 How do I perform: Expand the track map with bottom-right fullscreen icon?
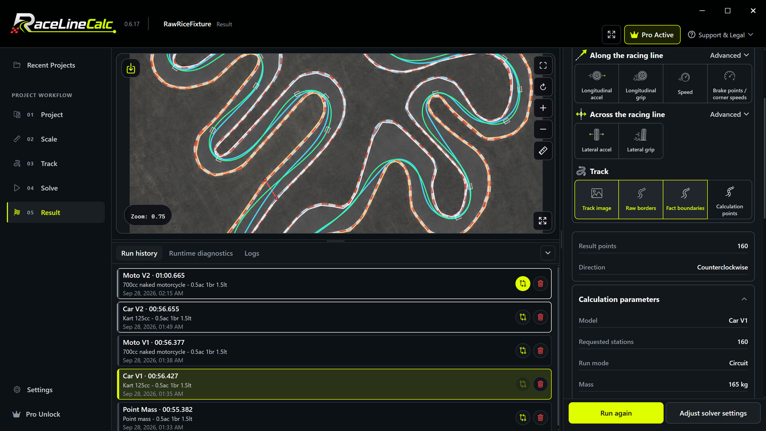(x=543, y=221)
